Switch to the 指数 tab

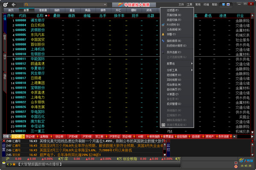(57, 10)
